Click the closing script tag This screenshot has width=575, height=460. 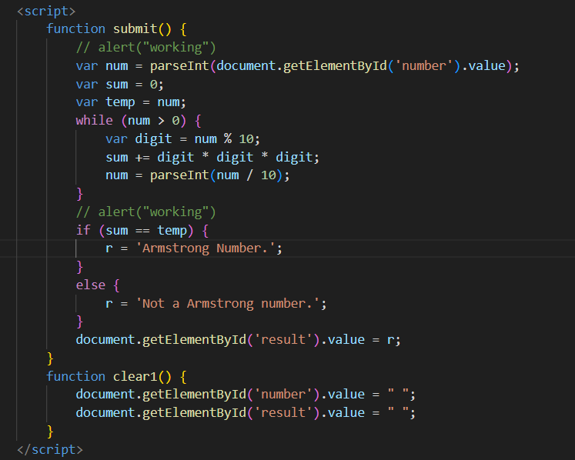click(x=49, y=449)
